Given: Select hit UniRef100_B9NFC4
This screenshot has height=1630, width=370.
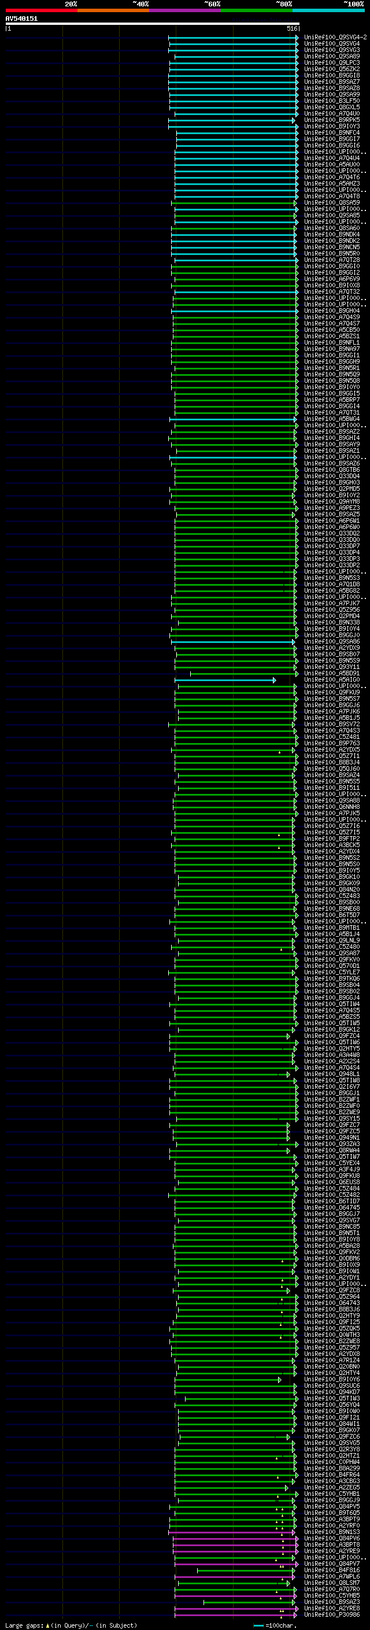Looking at the screenshot, I should 332,133.
